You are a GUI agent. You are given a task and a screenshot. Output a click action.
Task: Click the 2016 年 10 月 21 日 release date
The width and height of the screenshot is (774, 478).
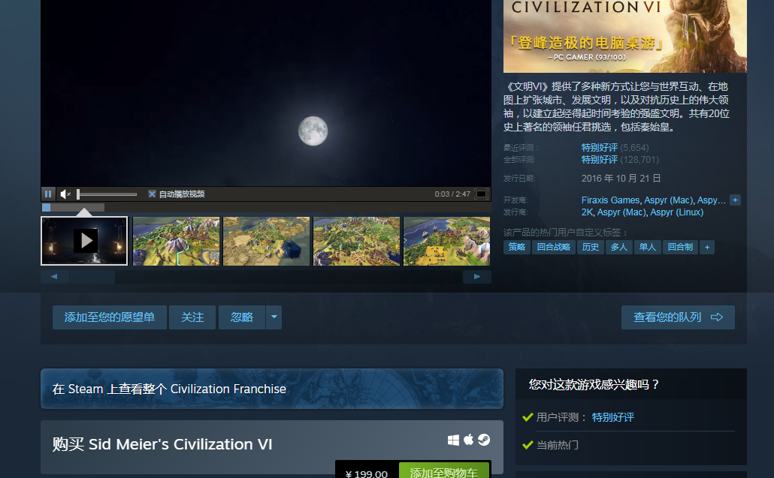click(621, 179)
